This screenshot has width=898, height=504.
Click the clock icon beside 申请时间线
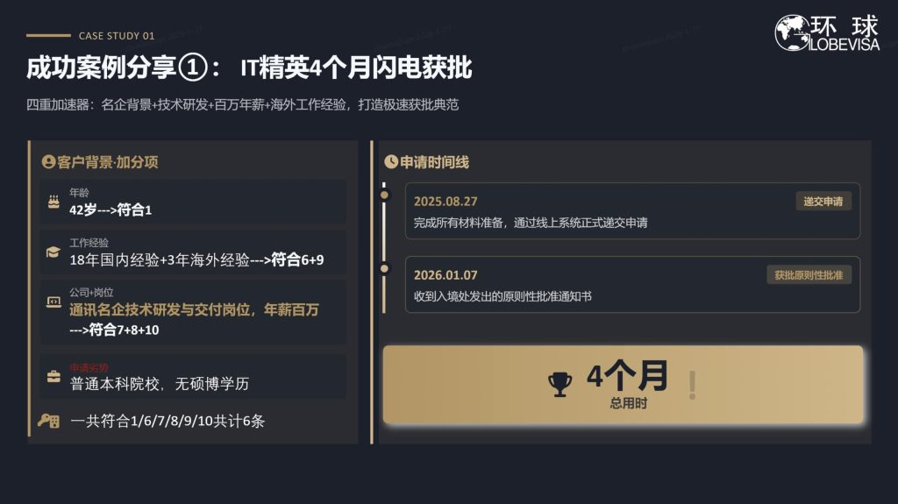391,162
